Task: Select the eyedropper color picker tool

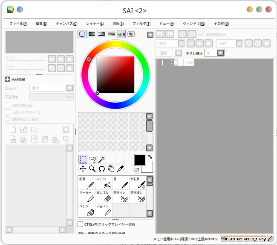Action: point(120,169)
